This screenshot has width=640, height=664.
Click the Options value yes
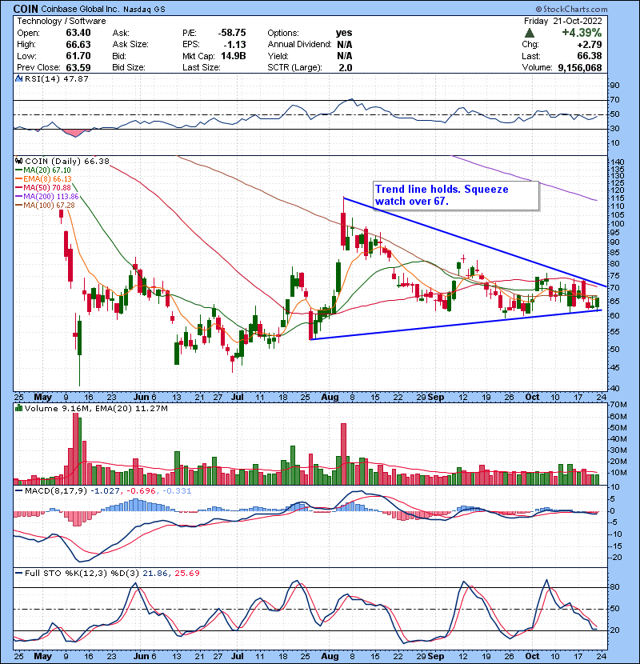344,33
